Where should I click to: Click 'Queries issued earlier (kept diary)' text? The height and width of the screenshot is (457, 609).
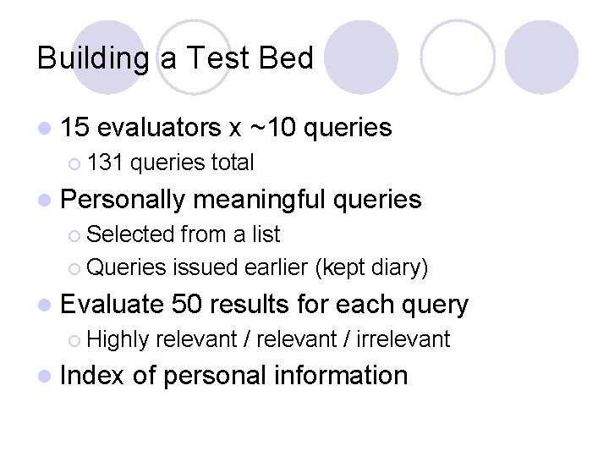point(257,267)
